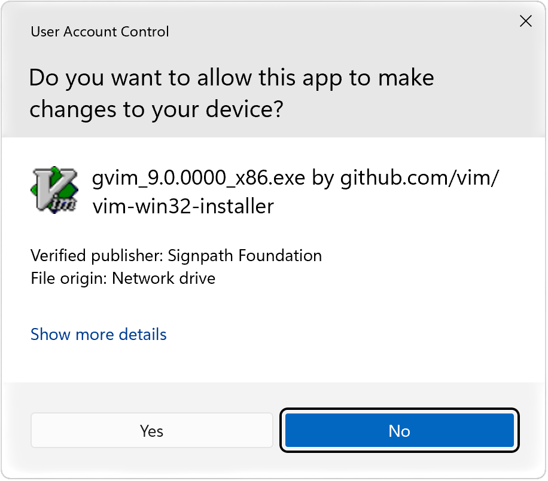This screenshot has width=548, height=481.
Task: Click the User Account Control title
Action: (x=99, y=32)
